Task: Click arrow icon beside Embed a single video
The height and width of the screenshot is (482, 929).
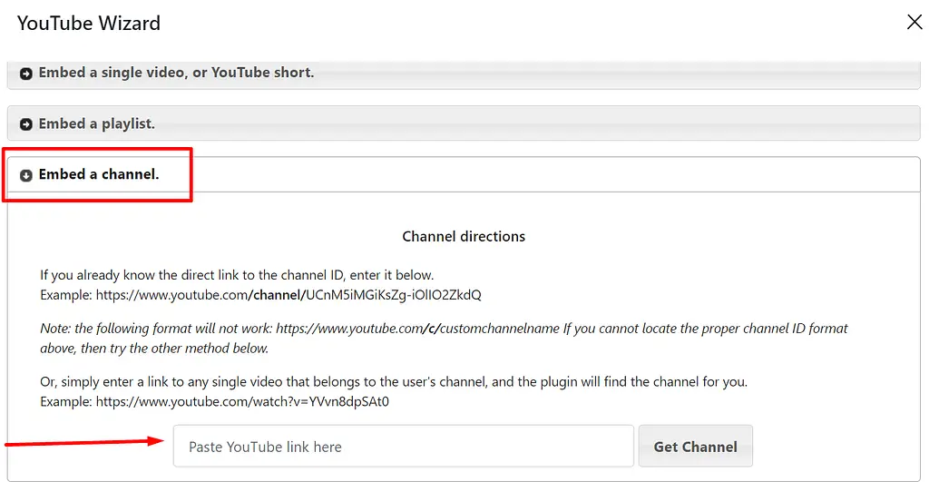Action: click(x=26, y=74)
